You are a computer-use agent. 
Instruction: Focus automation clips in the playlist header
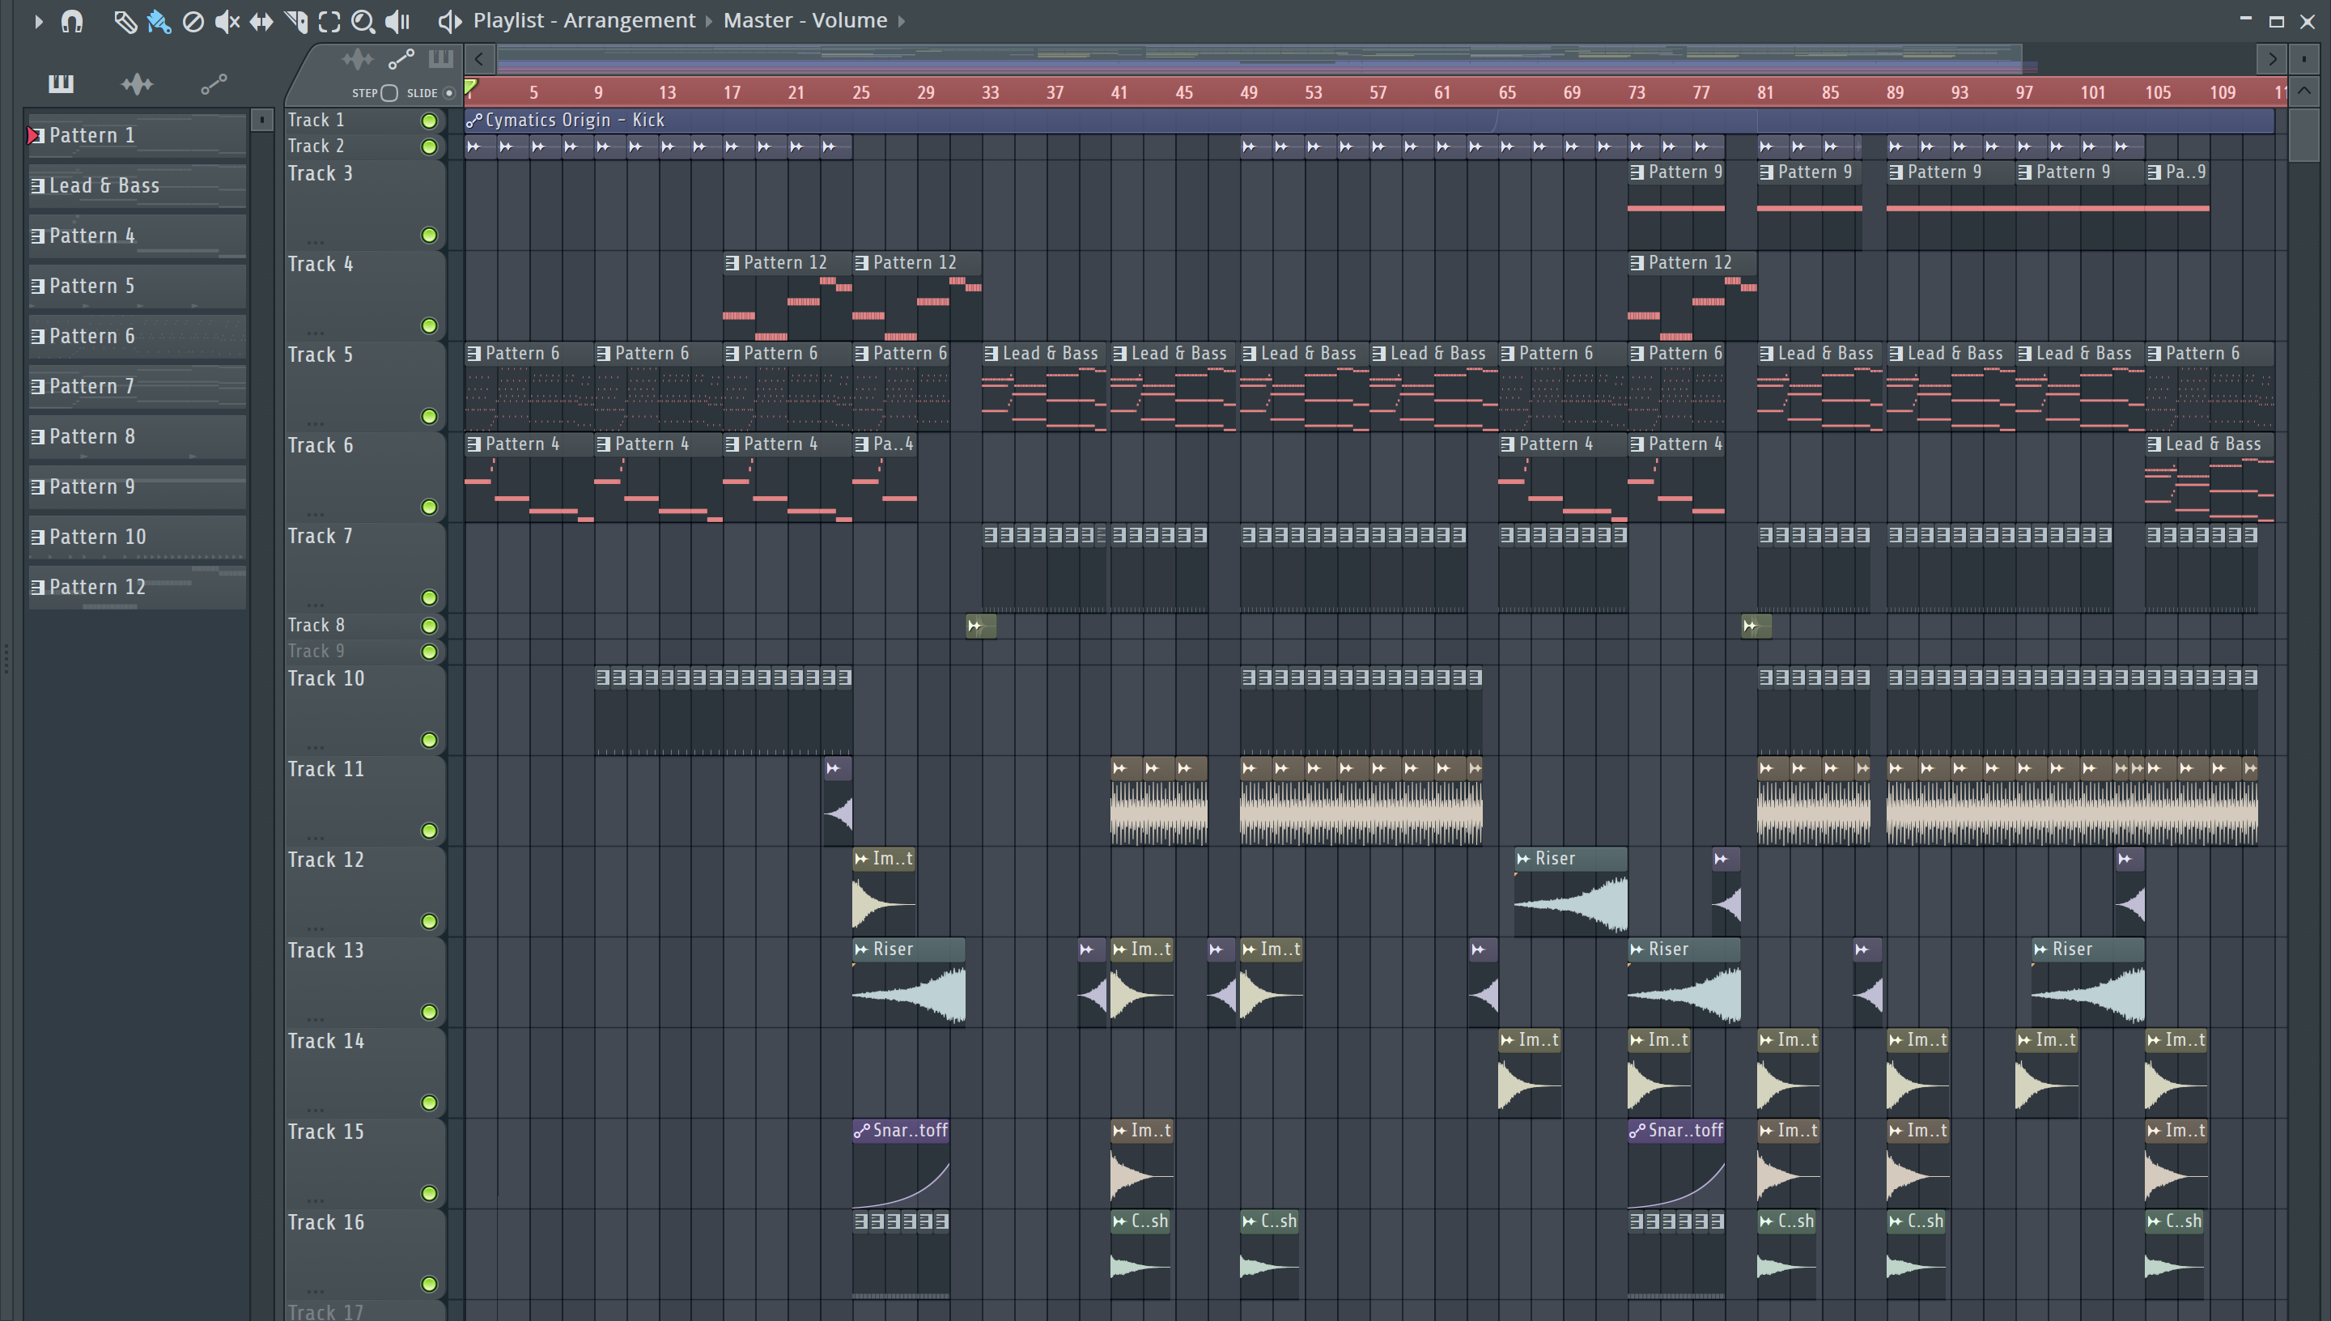[401, 60]
